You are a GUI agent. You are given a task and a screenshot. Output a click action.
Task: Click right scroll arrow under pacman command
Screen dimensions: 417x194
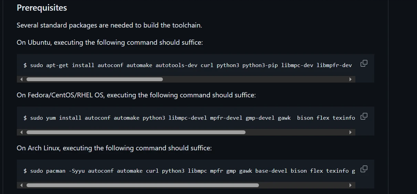tap(350, 185)
